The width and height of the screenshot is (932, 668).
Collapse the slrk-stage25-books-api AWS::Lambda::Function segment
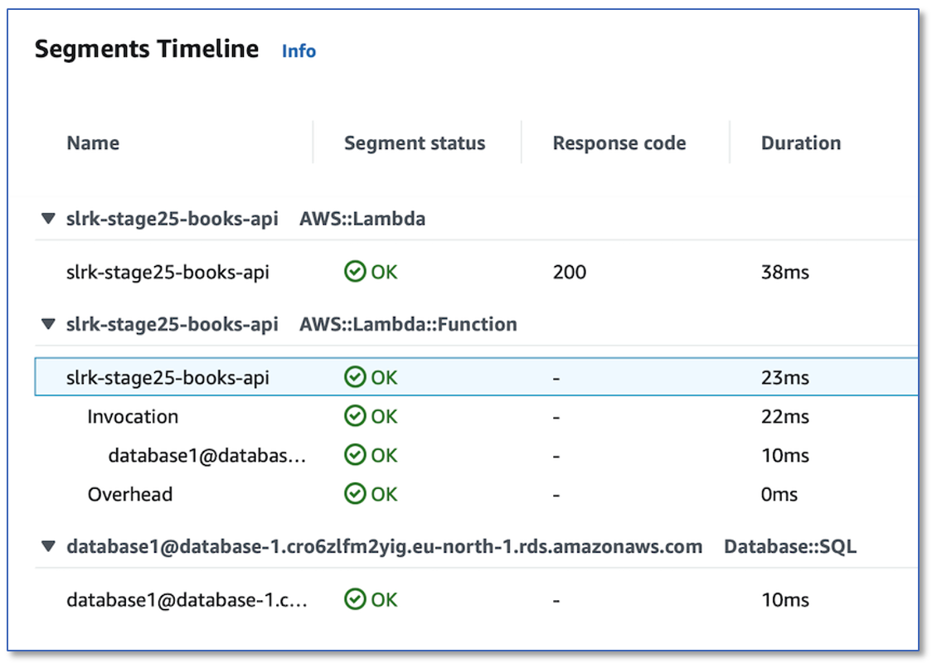click(48, 324)
